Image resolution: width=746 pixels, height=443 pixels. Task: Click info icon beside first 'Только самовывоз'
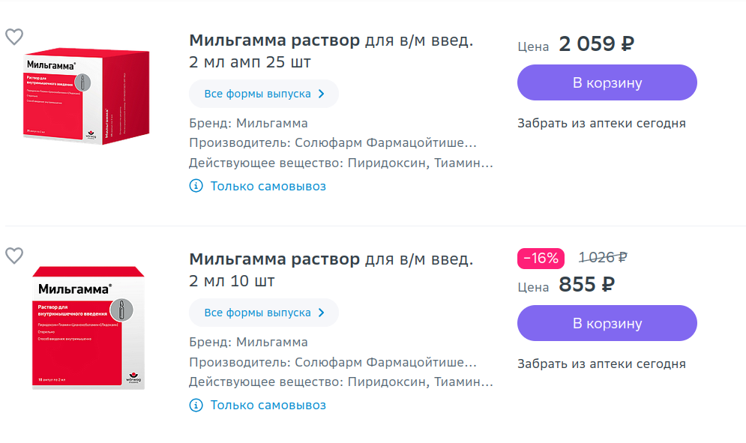[196, 186]
